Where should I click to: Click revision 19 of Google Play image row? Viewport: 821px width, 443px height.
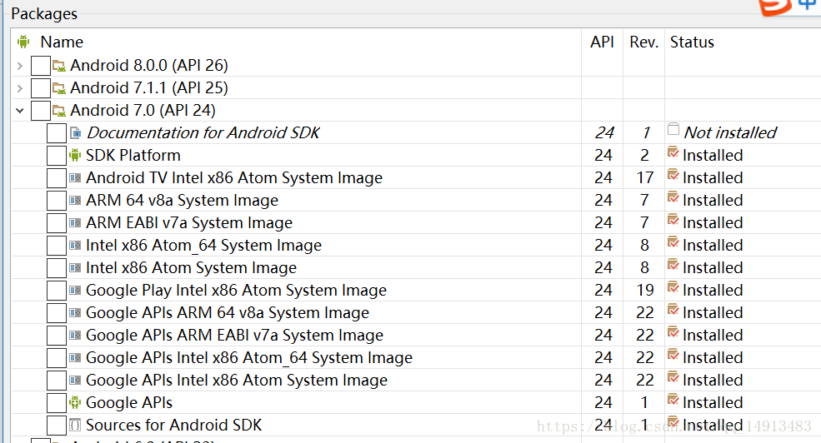point(645,291)
